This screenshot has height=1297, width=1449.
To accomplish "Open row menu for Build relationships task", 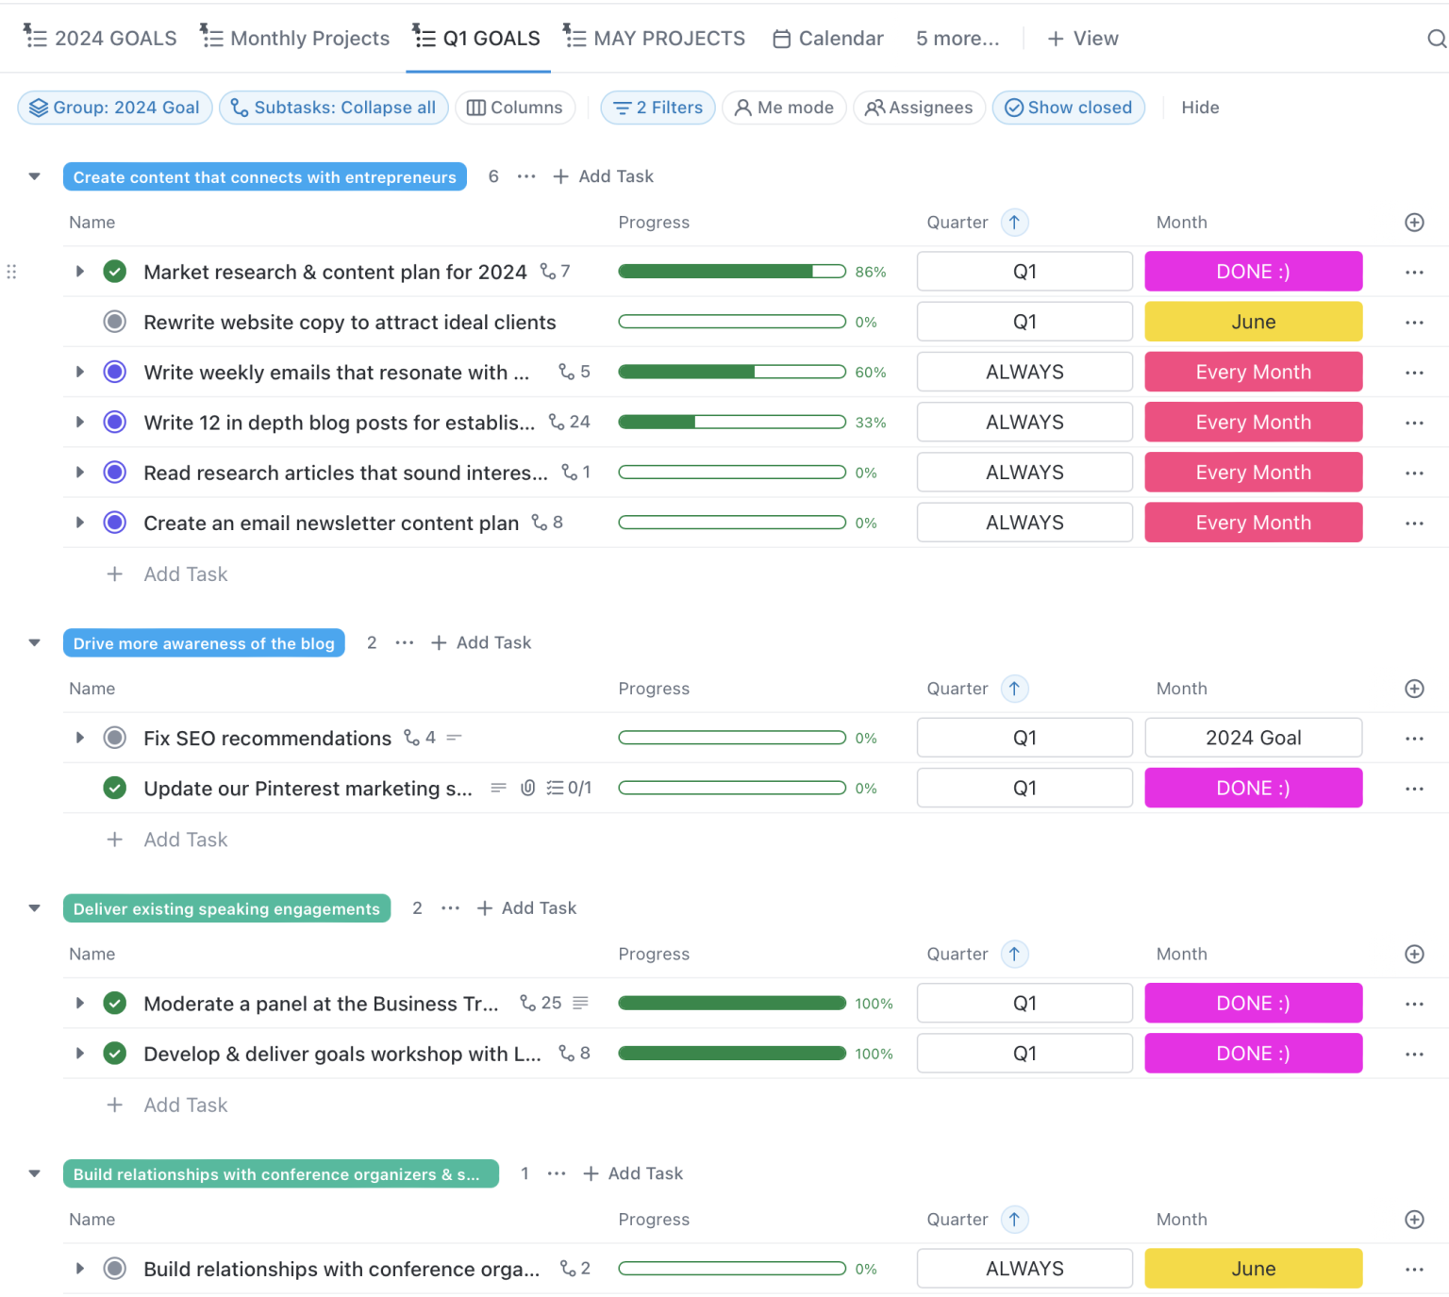I will pyautogui.click(x=1414, y=1270).
